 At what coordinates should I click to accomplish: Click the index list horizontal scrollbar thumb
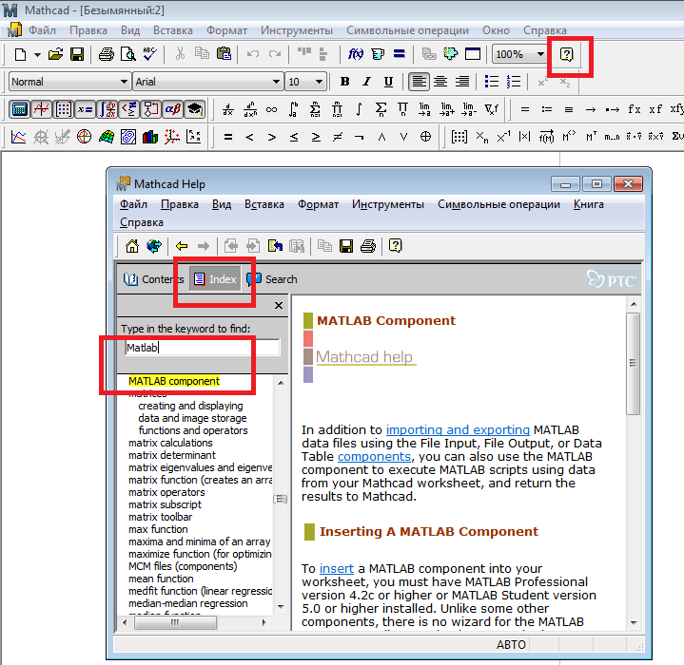tap(175, 623)
